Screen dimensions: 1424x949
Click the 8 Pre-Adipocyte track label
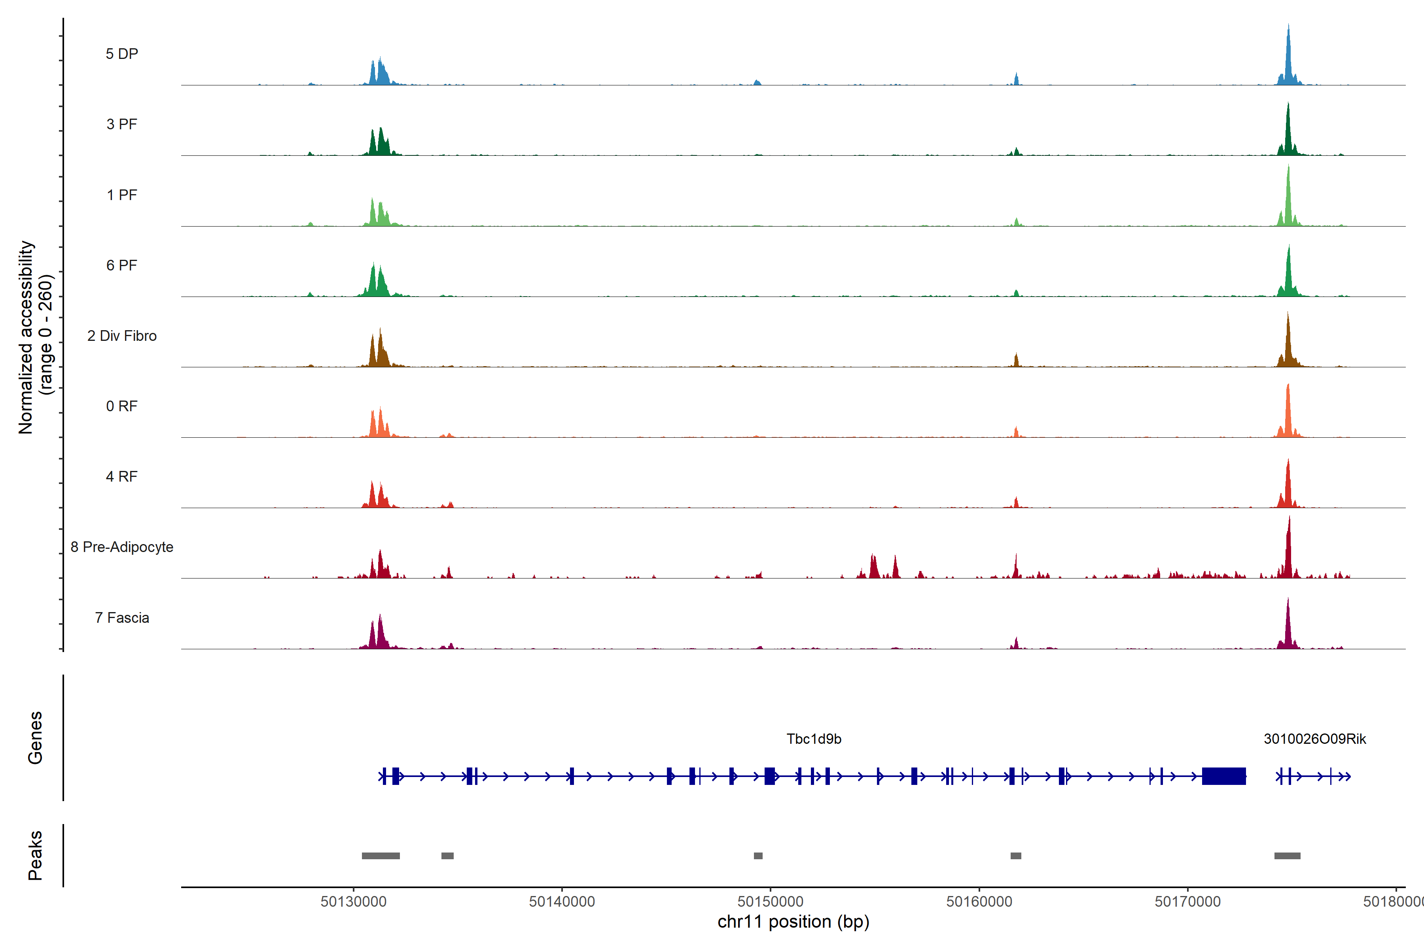[122, 547]
